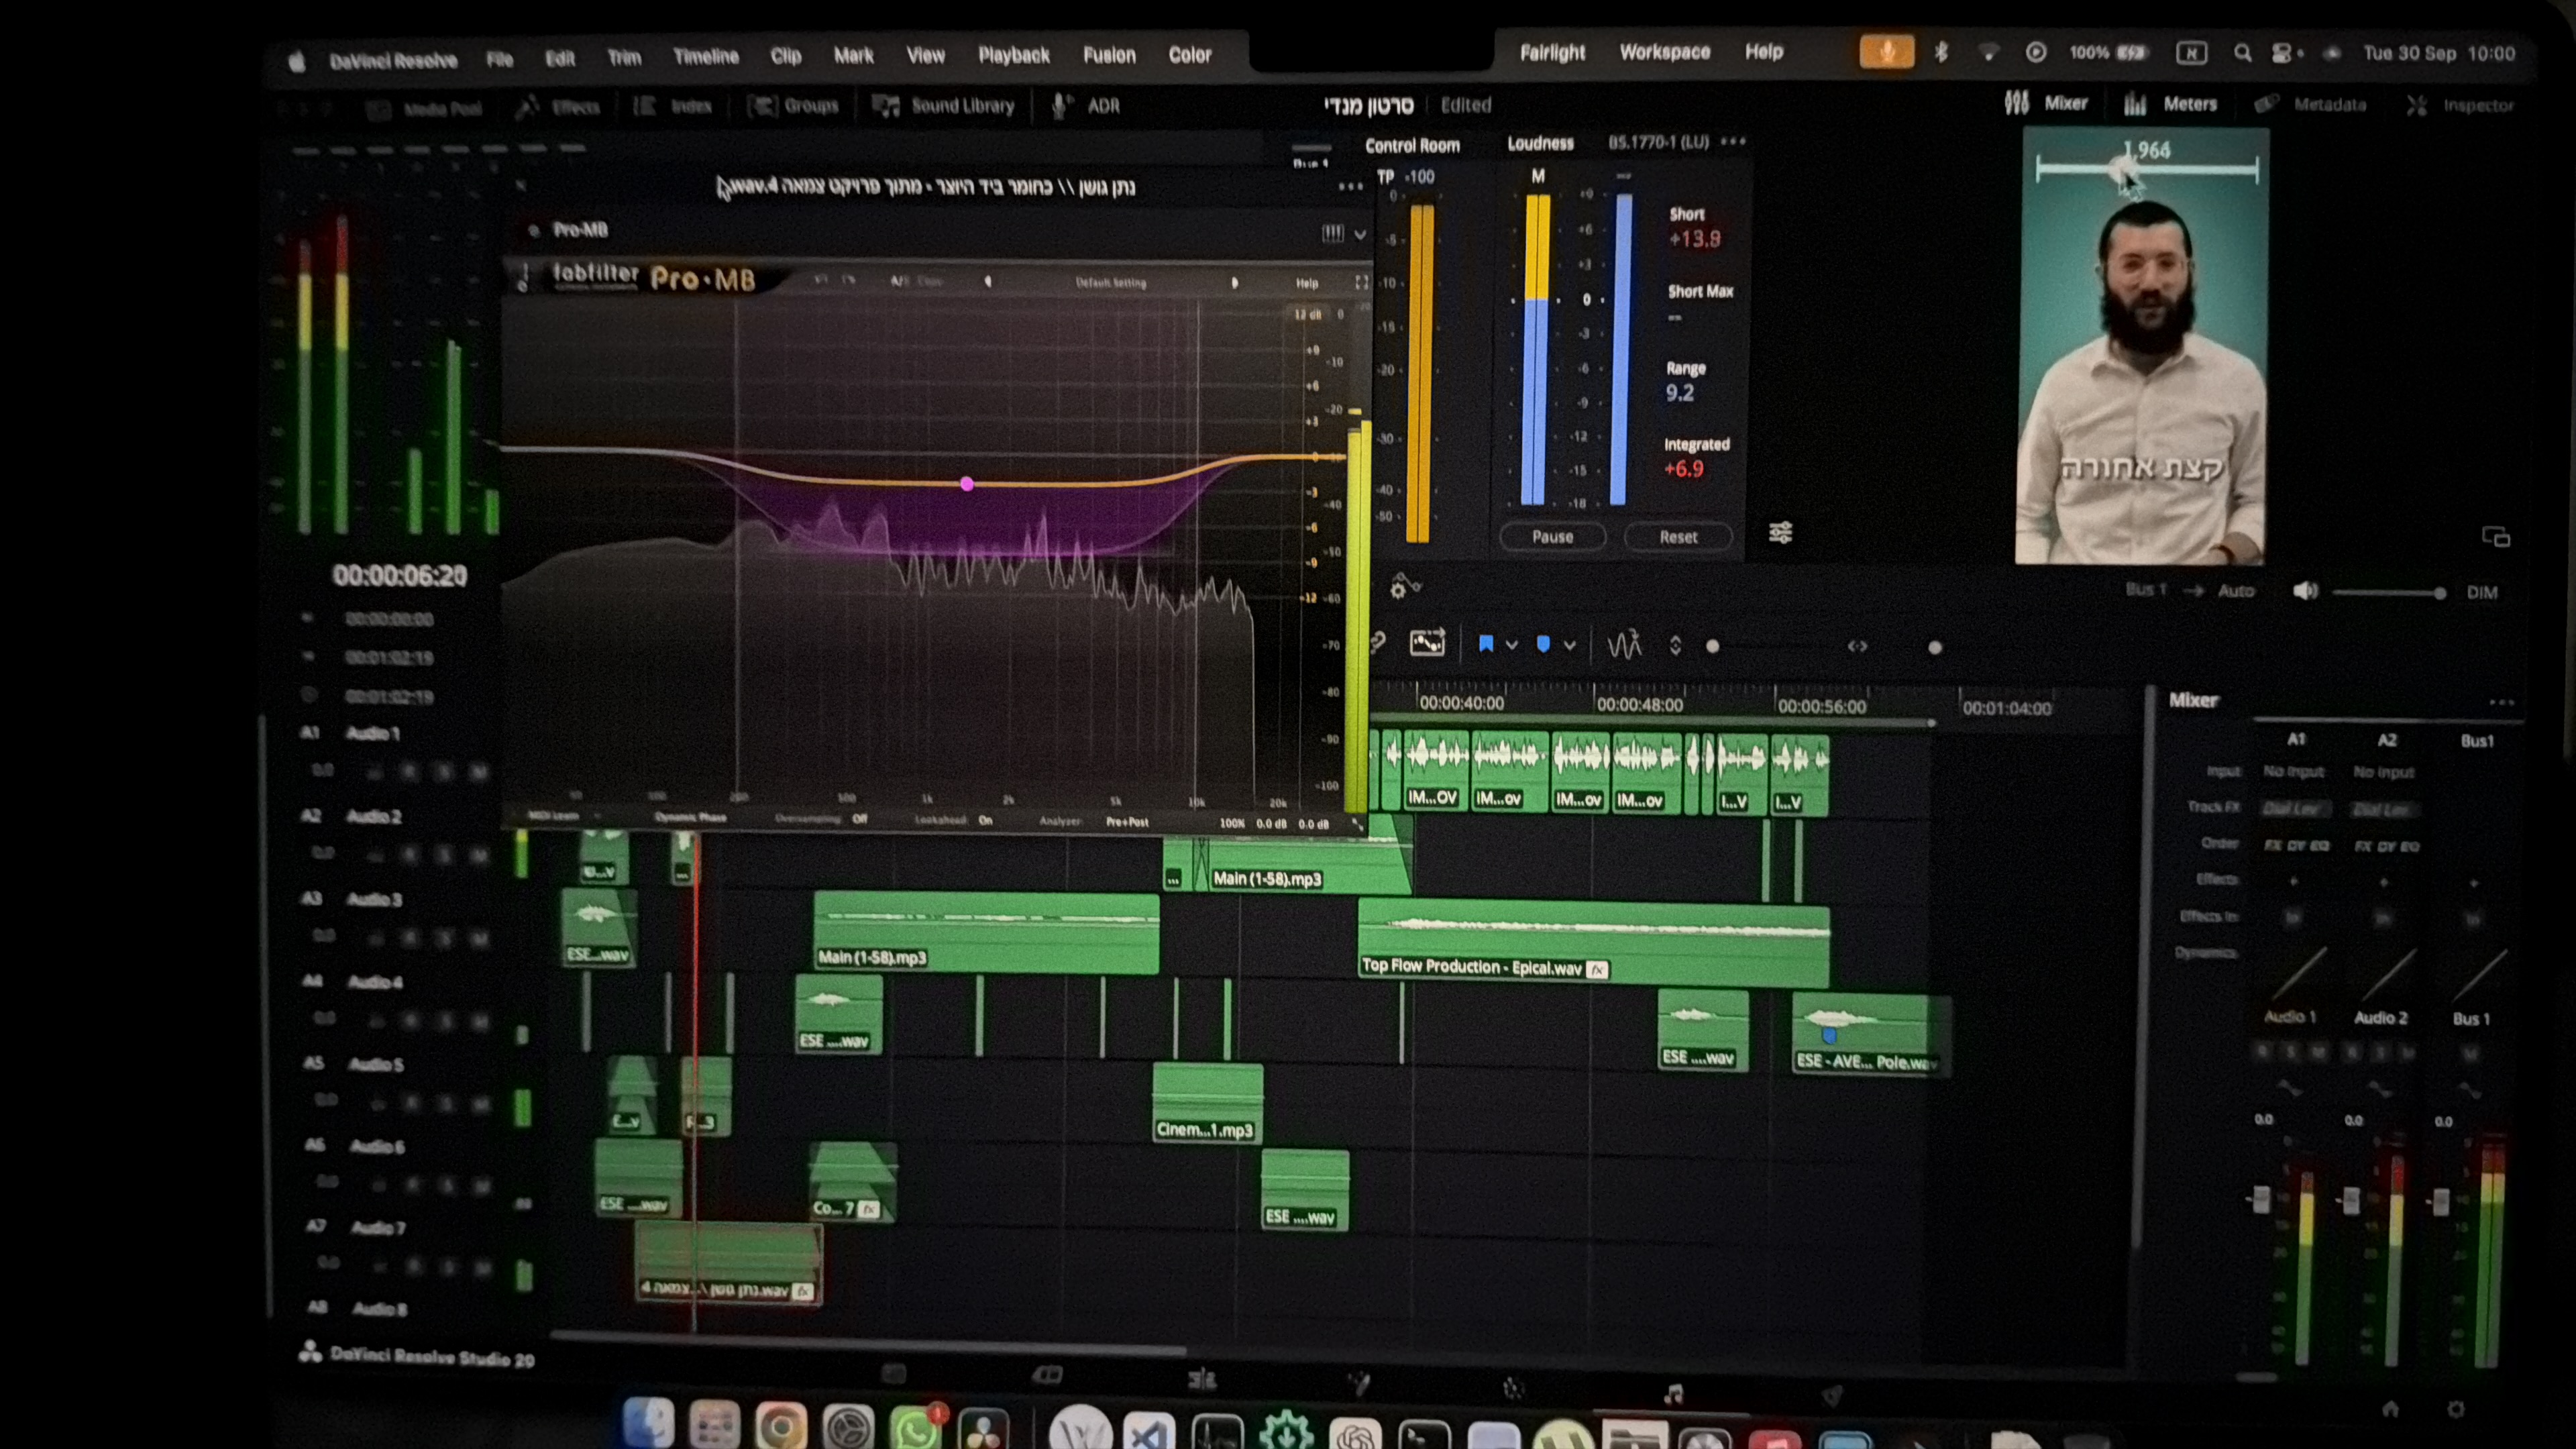2576x1449 pixels.
Task: Click the blue flag icon
Action: click(1486, 644)
